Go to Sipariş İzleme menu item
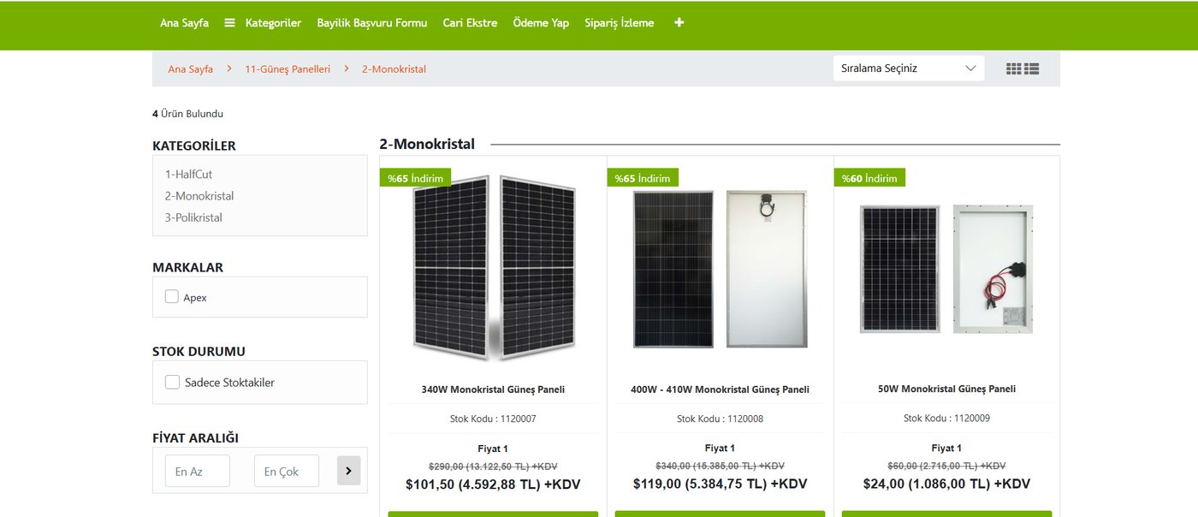This screenshot has width=1198, height=517. pyautogui.click(x=620, y=23)
